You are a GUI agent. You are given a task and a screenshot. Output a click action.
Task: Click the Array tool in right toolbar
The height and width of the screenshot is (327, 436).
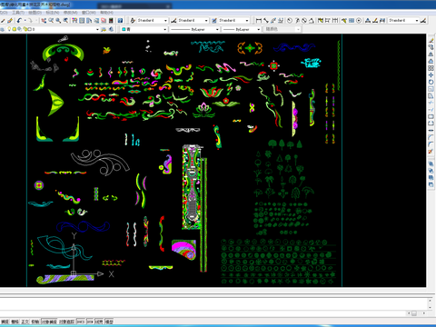click(431, 68)
